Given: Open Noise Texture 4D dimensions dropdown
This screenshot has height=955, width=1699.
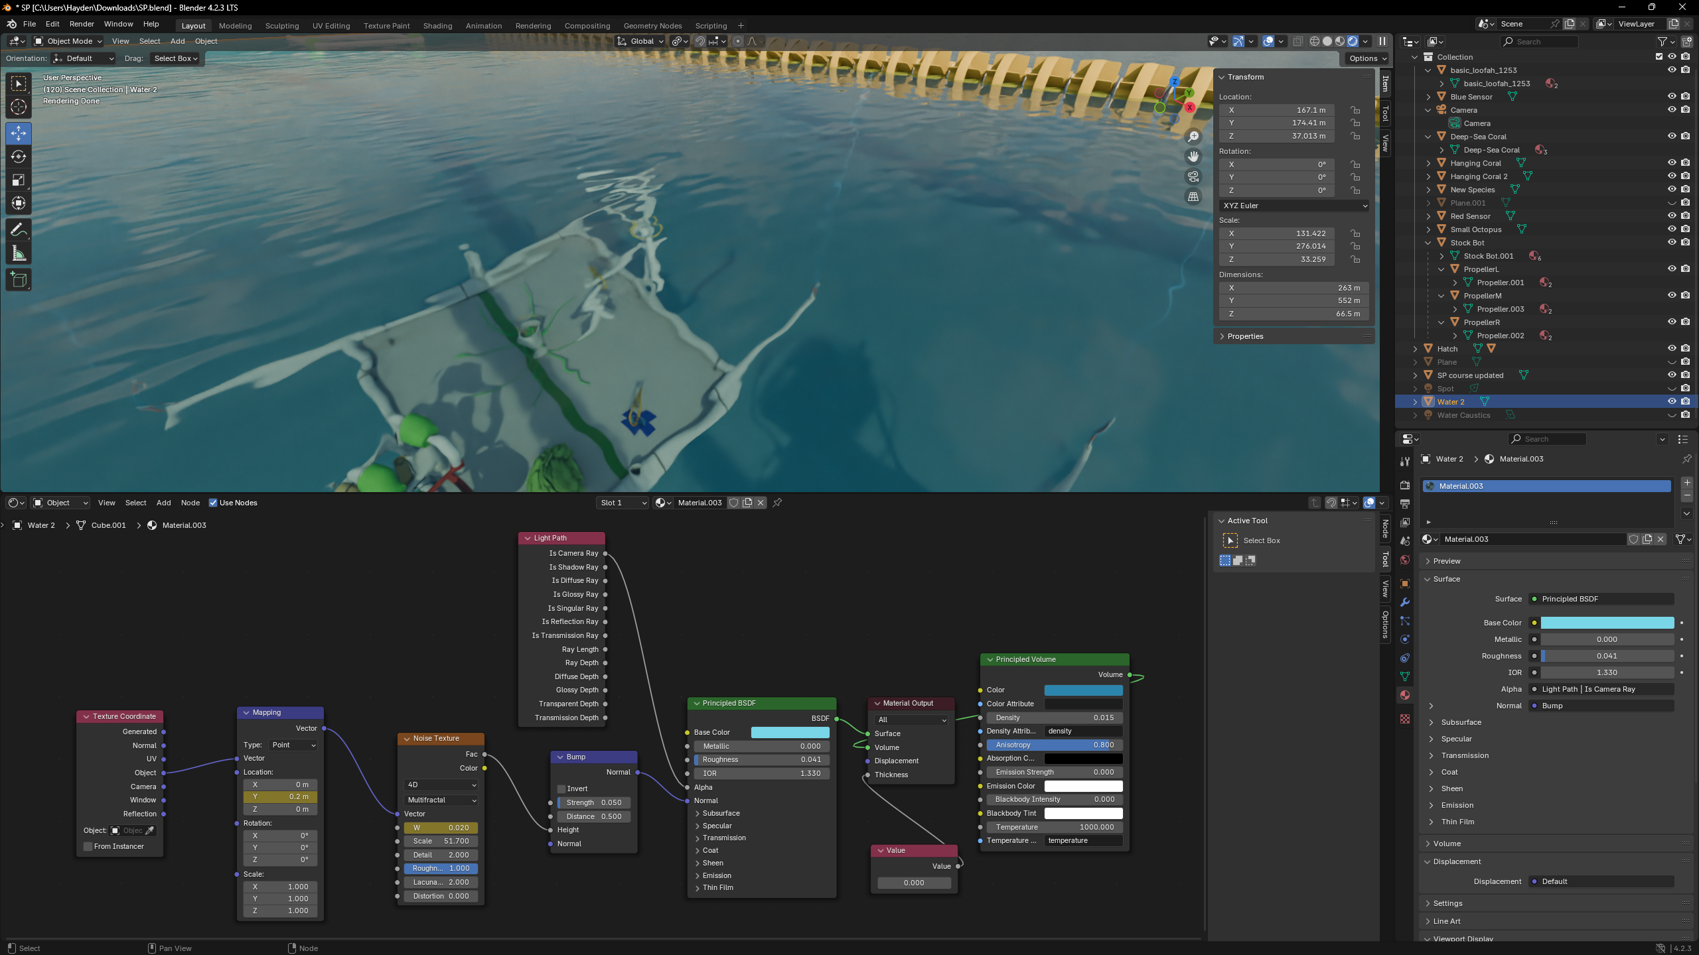Looking at the screenshot, I should (x=441, y=785).
